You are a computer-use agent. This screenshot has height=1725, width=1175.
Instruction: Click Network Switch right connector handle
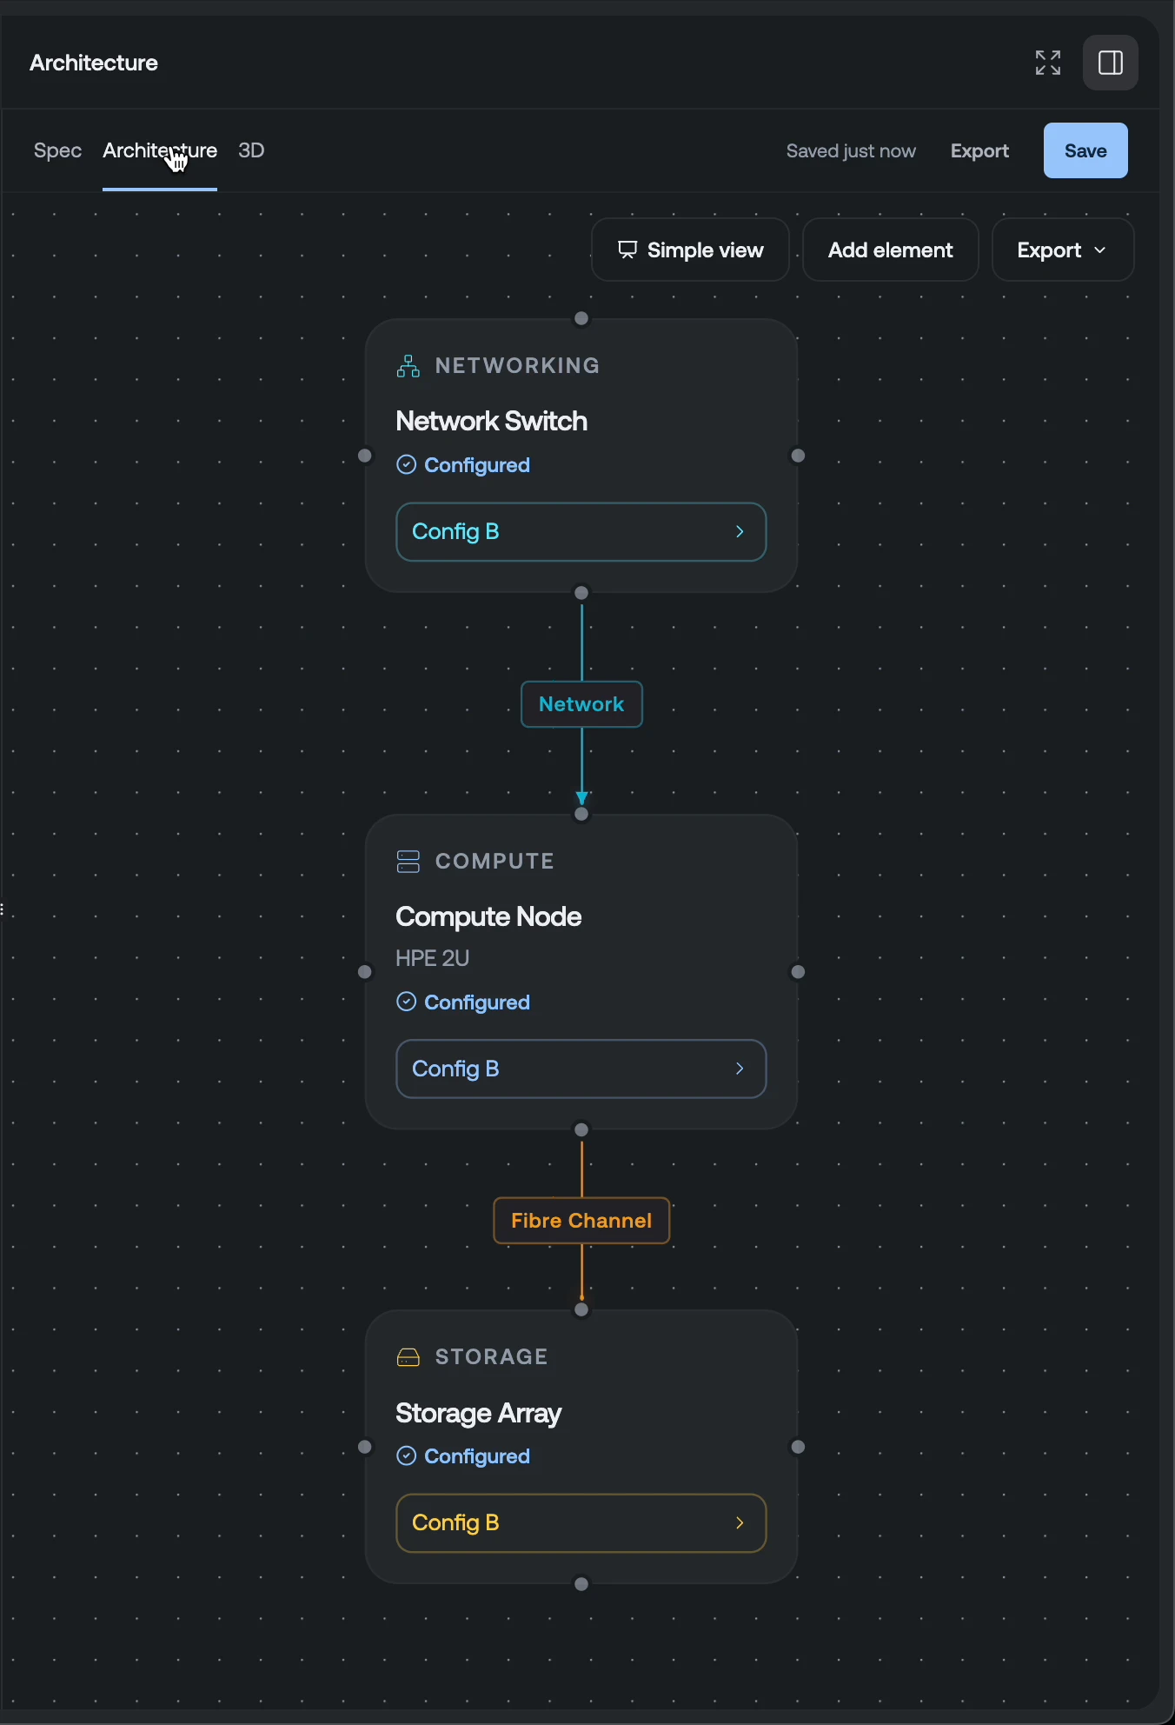tap(798, 456)
